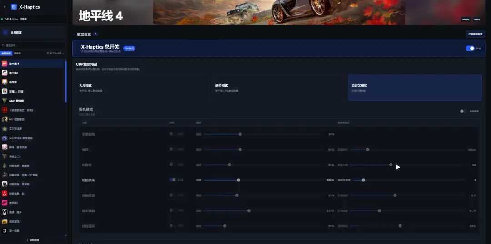The width and height of the screenshot is (491, 244).
Task: Click the steam platform tag
Action: click(x=466, y=20)
